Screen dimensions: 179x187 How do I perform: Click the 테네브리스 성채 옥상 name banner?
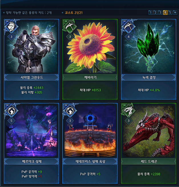(x=90, y=162)
